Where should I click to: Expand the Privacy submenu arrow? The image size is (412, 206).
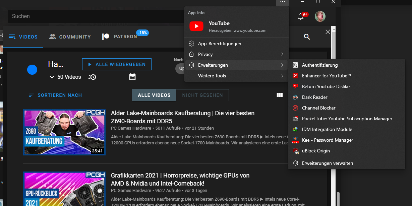282,54
